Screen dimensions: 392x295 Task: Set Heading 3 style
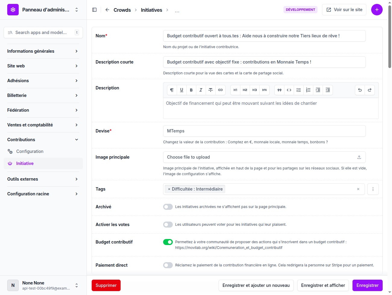254,90
